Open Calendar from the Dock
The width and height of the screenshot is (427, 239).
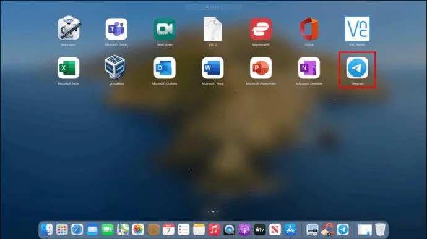[168, 230]
